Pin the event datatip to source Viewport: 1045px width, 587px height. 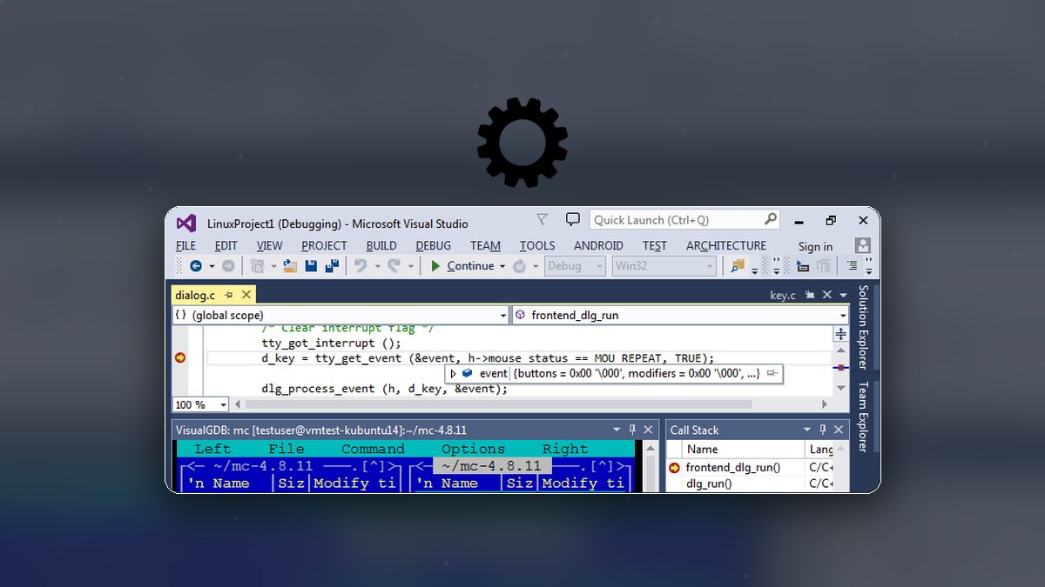[772, 373]
